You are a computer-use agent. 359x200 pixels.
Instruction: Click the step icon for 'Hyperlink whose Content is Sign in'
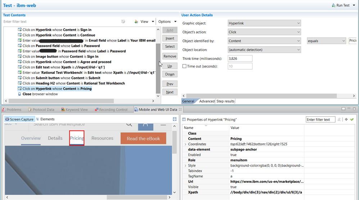coord(20,30)
